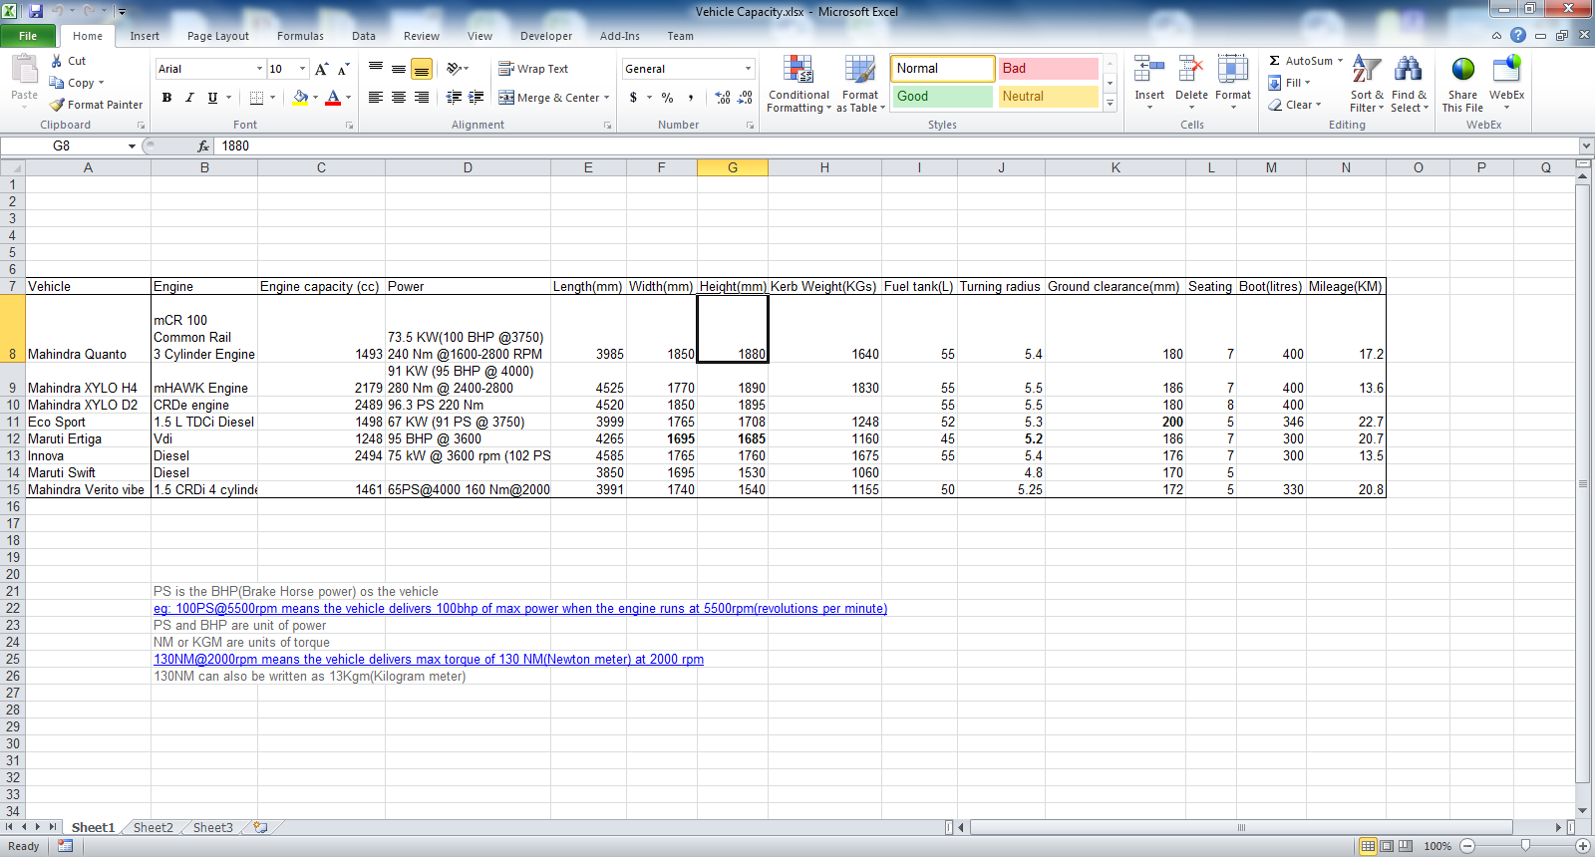Open Excel Help question mark
The height and width of the screenshot is (857, 1595).
click(1518, 35)
